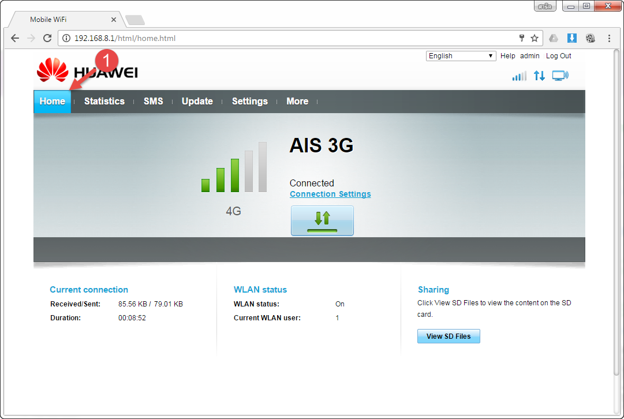Click the Sharing heading
The width and height of the screenshot is (624, 419).
point(434,290)
